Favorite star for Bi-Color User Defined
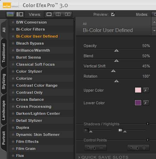Viewport: 156px width, 159px height. point(13,36)
